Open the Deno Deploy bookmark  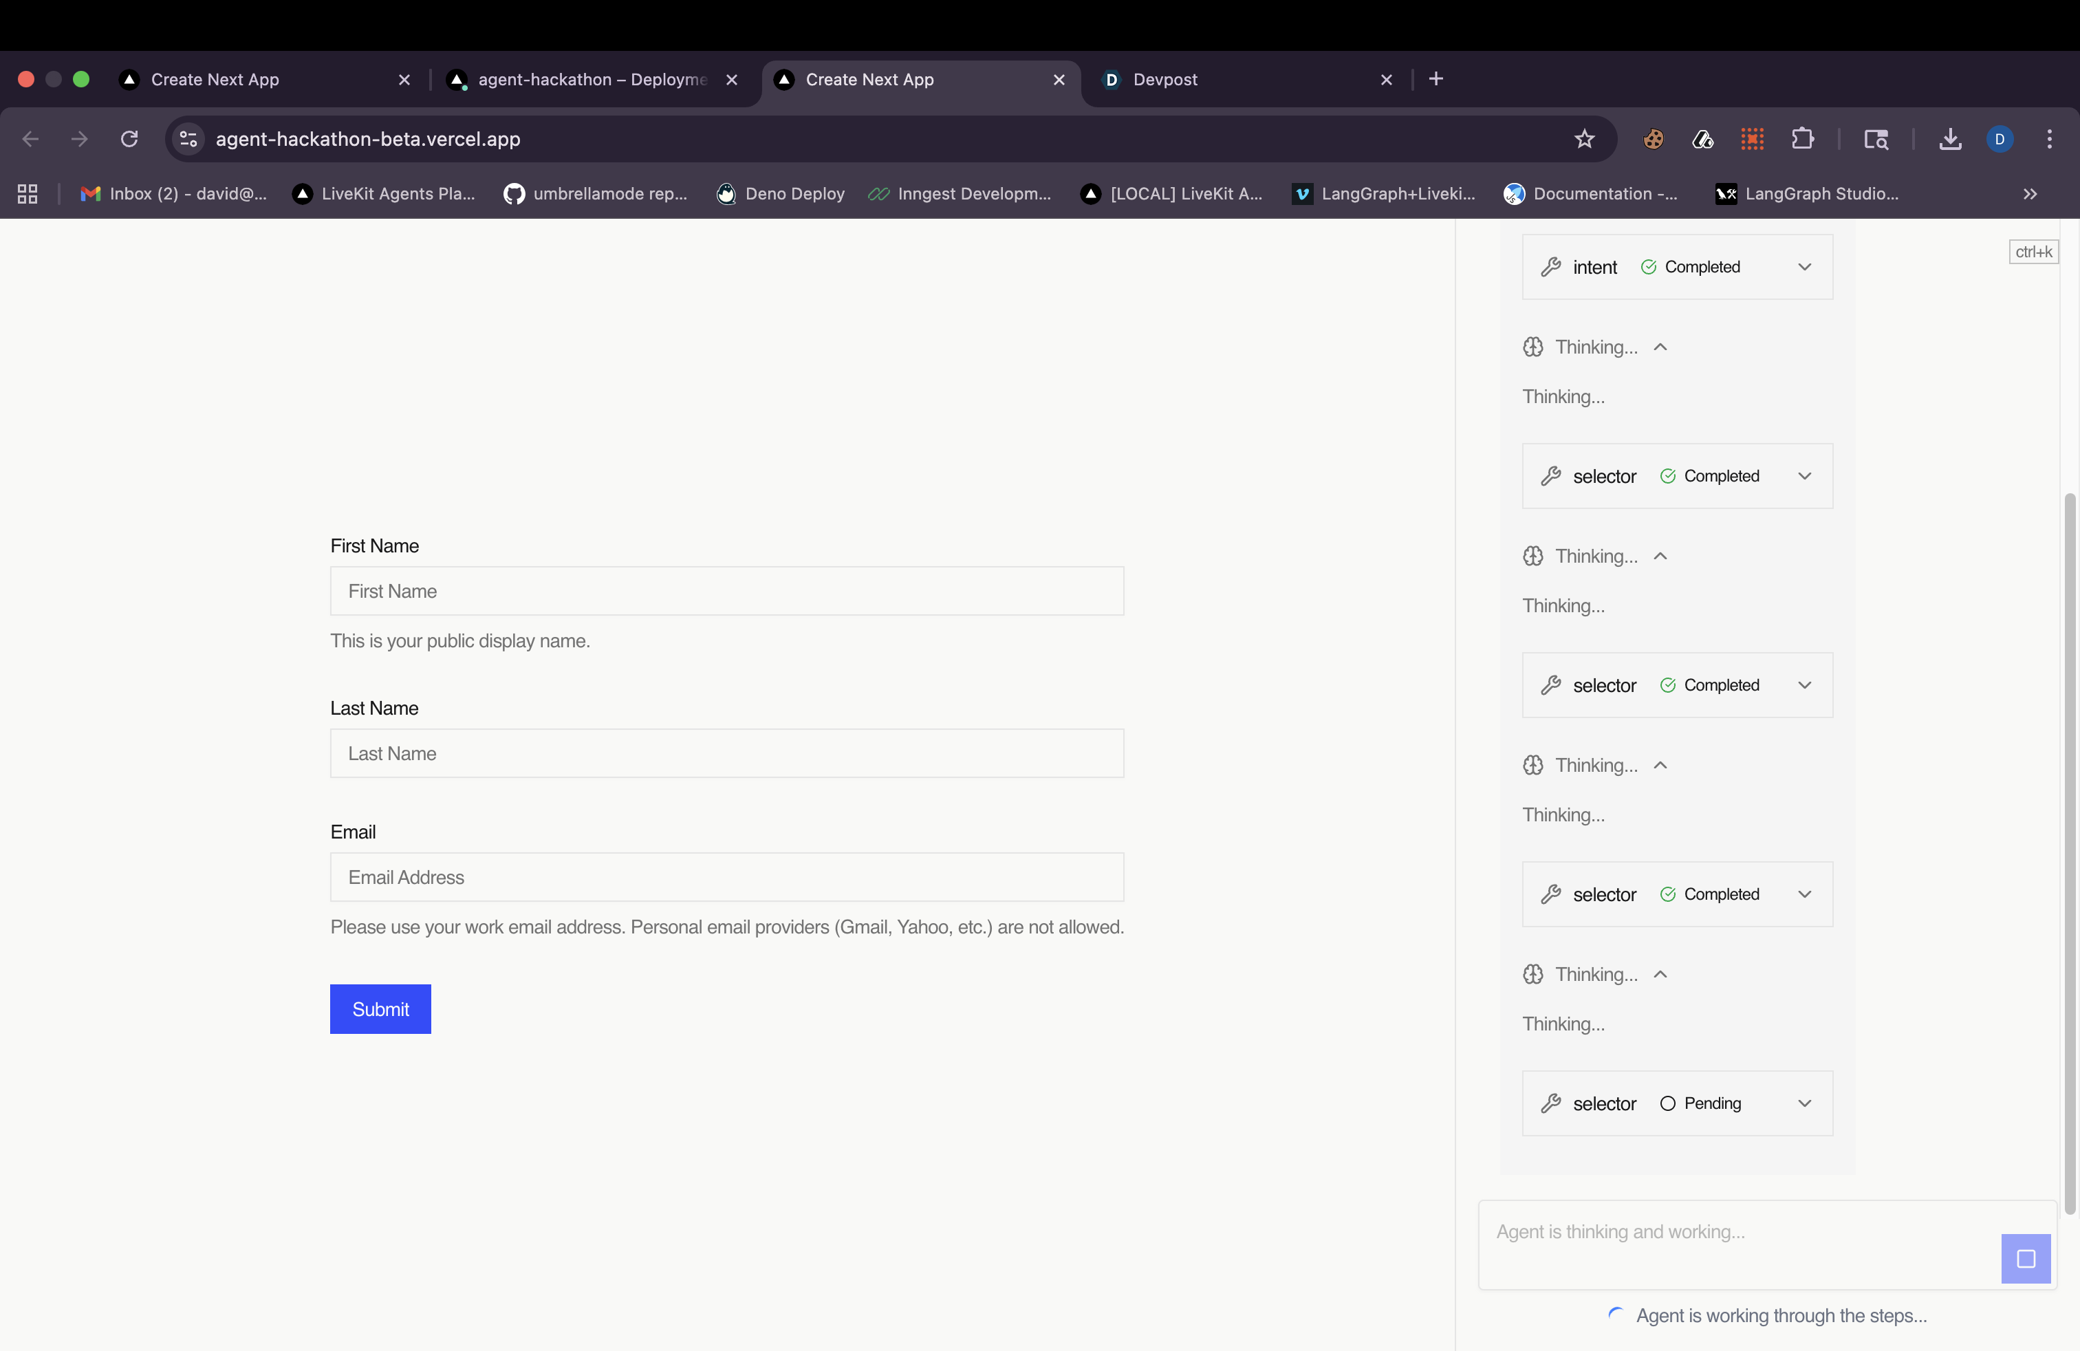point(781,194)
